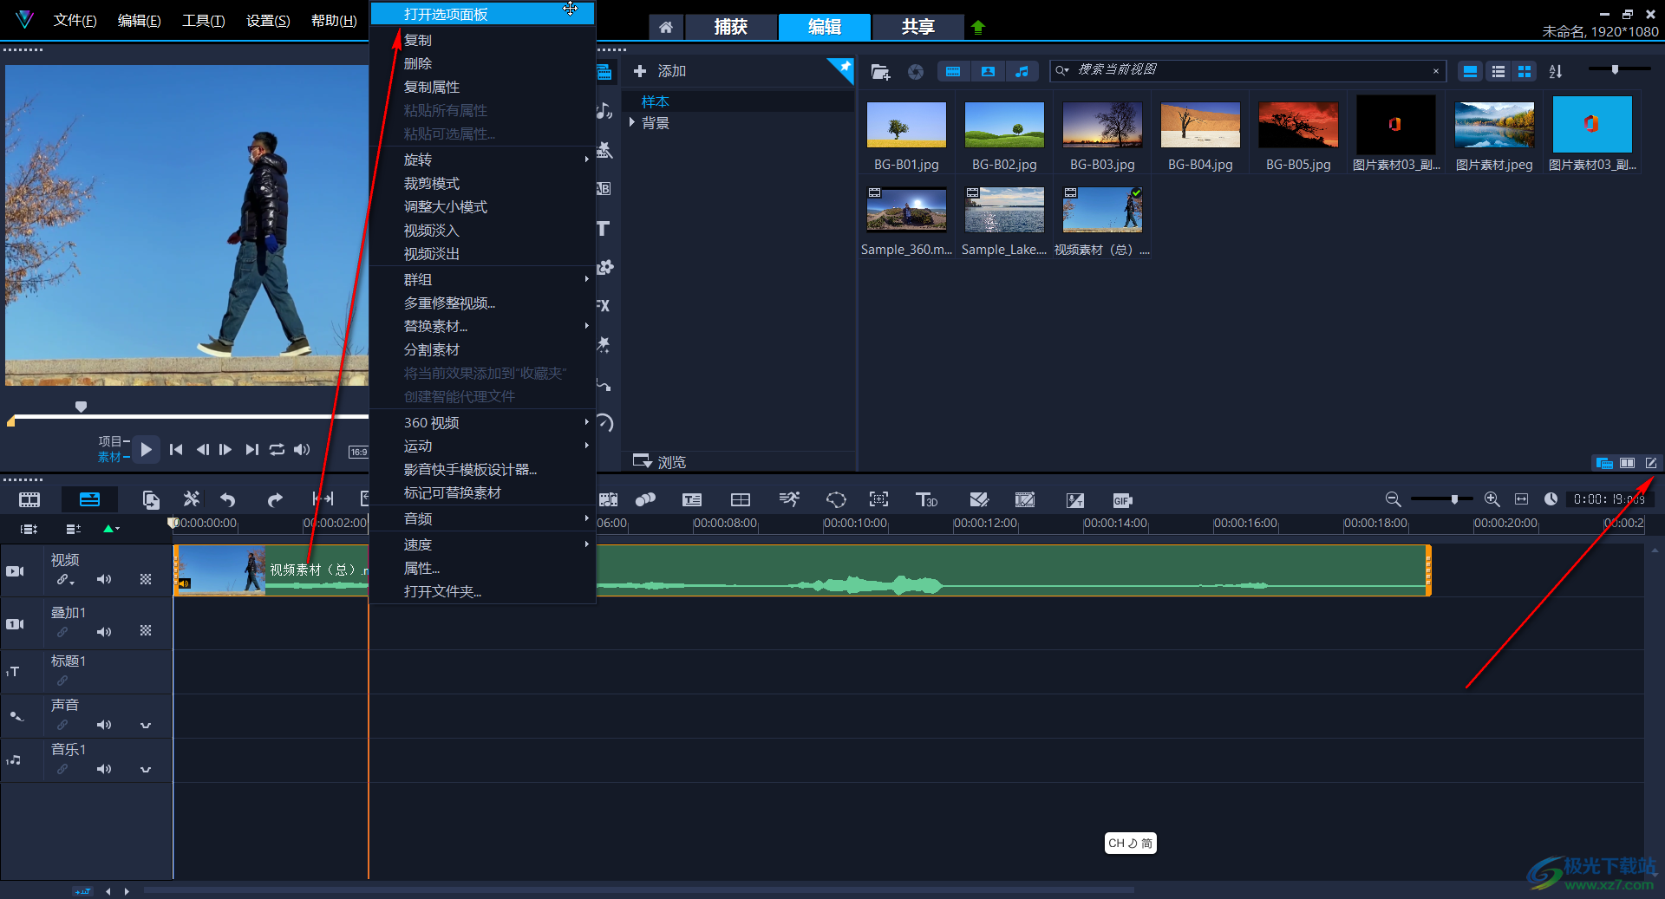Open the customize toolbar tools icon
Screen dimensions: 1665x899
pos(192,499)
